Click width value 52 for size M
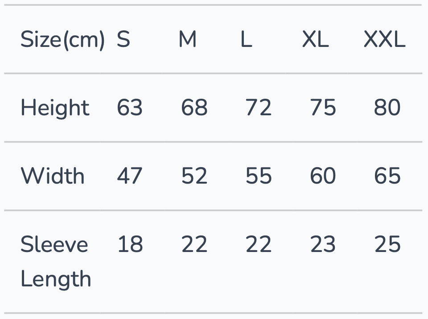The height and width of the screenshot is (319, 428). click(194, 176)
